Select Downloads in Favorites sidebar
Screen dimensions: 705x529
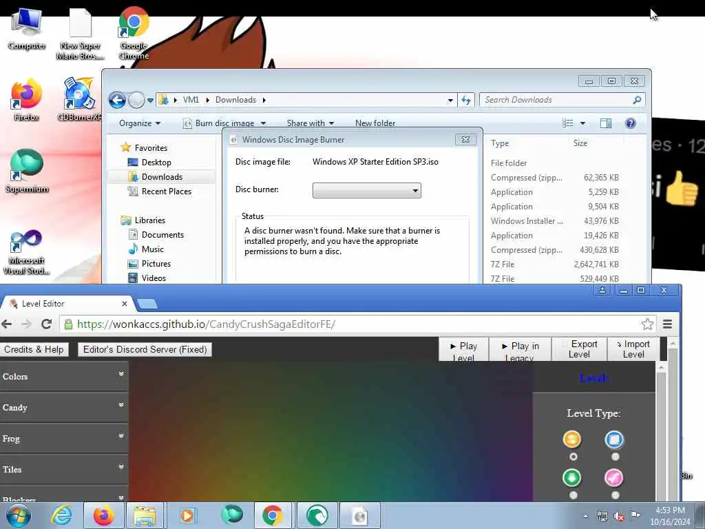pos(161,177)
